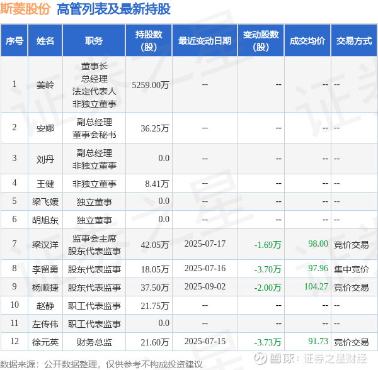Select the name 安娜
Viewport: 378px width, 370px height.
click(x=45, y=128)
